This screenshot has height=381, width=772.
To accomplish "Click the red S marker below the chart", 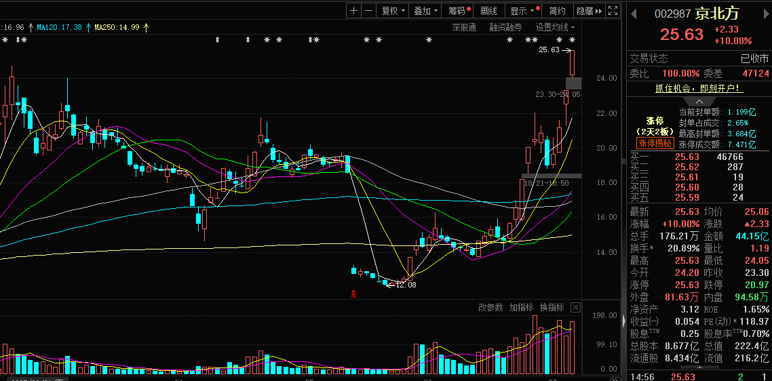I will tap(353, 294).
